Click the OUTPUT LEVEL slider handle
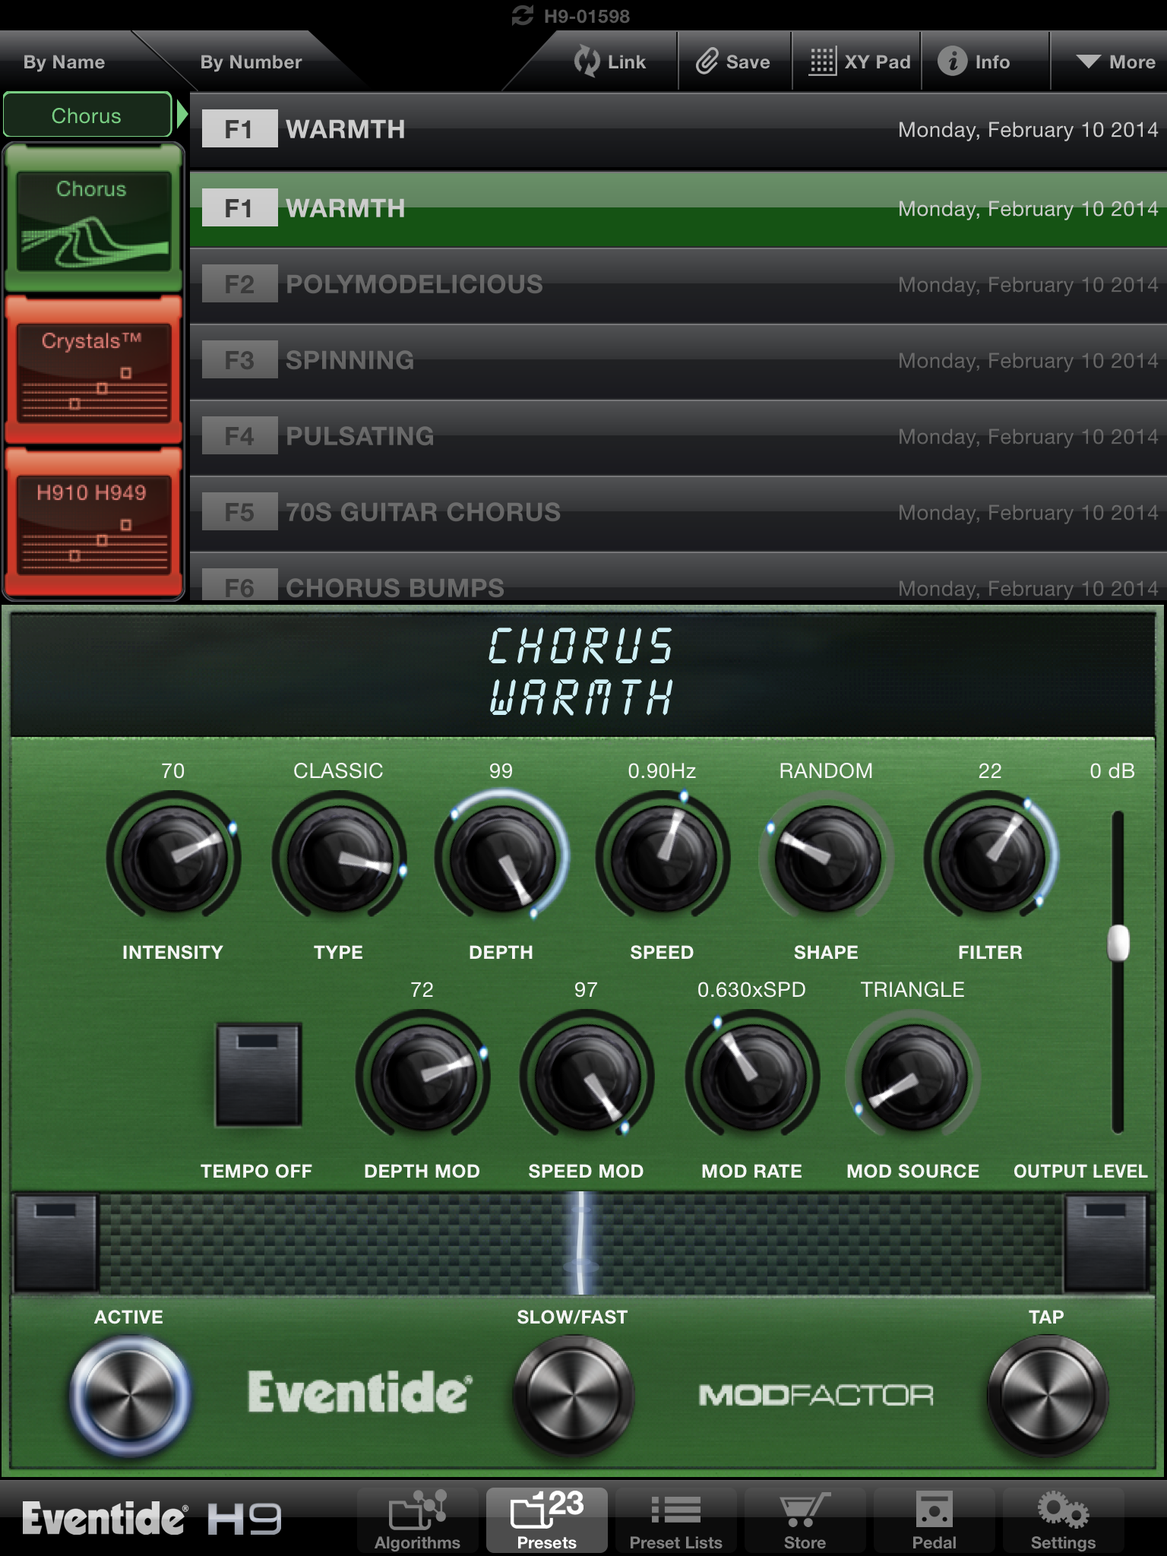 coord(1118,944)
